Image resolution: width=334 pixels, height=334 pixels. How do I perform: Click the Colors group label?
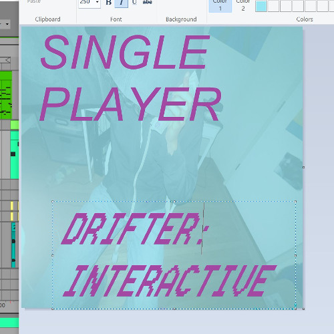coord(305,19)
